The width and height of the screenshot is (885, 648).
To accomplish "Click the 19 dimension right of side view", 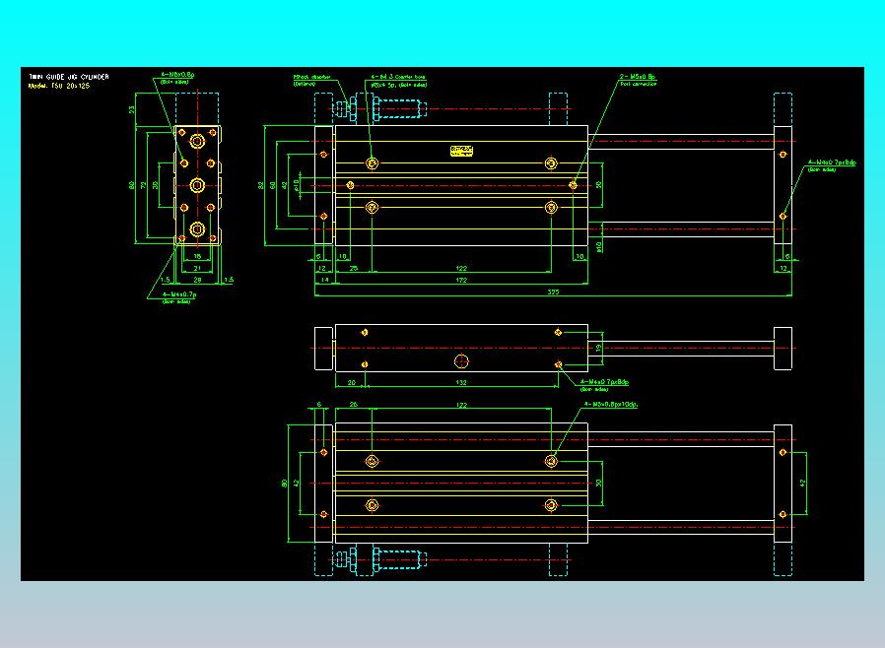I will click(599, 348).
